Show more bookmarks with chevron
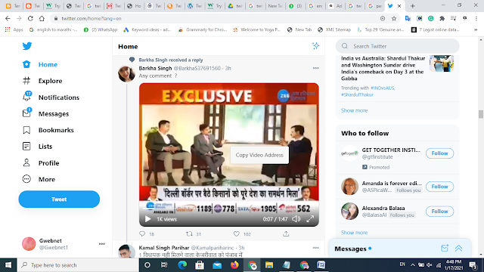 click(476, 29)
